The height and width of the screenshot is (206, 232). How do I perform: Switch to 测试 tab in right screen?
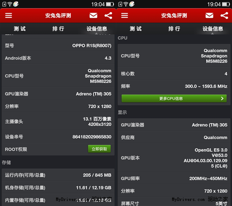[x=135, y=29]
